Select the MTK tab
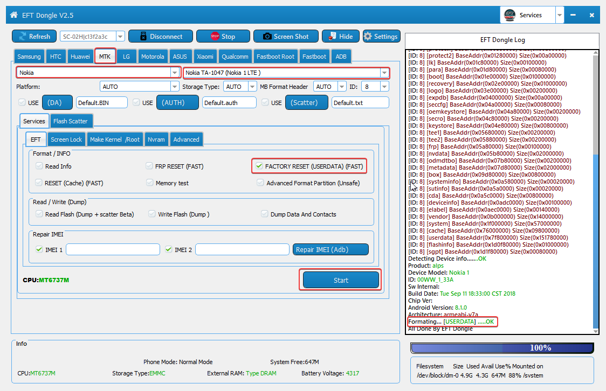Viewport: 606px width, 391px height. pos(105,57)
